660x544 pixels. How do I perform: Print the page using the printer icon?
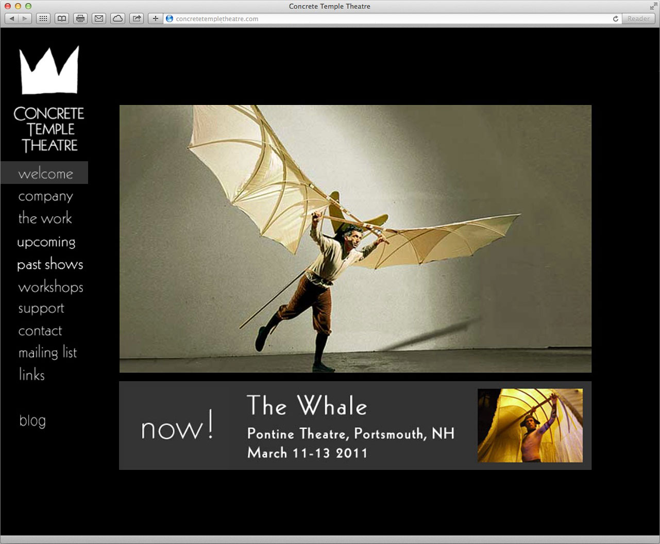click(80, 19)
